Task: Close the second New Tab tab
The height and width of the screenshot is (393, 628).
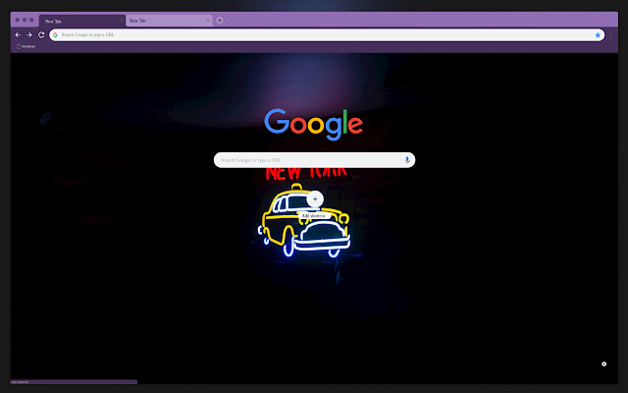Action: [x=207, y=21]
